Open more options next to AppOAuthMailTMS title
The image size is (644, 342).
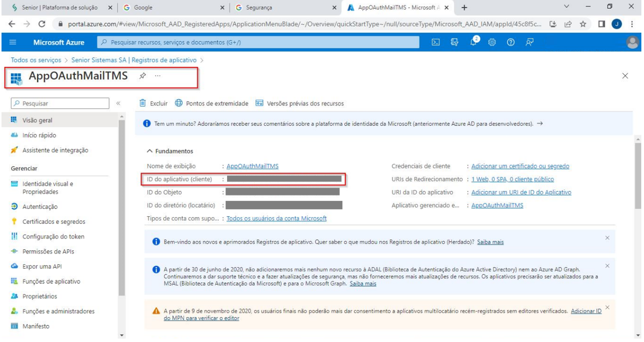[x=158, y=76]
